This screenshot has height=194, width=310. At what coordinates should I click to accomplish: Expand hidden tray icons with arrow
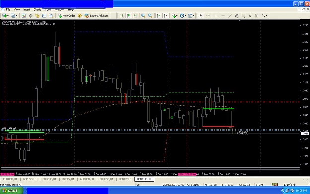(283, 191)
